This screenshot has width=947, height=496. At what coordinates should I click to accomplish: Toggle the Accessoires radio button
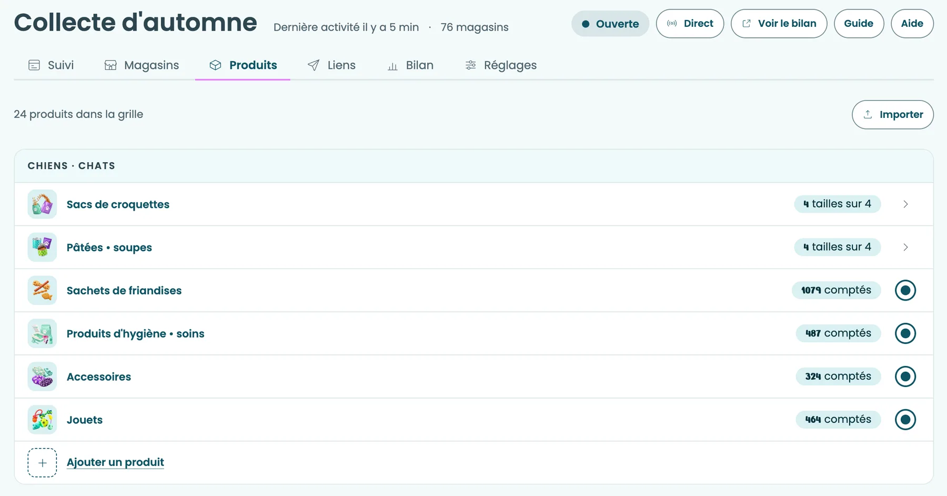click(x=905, y=377)
